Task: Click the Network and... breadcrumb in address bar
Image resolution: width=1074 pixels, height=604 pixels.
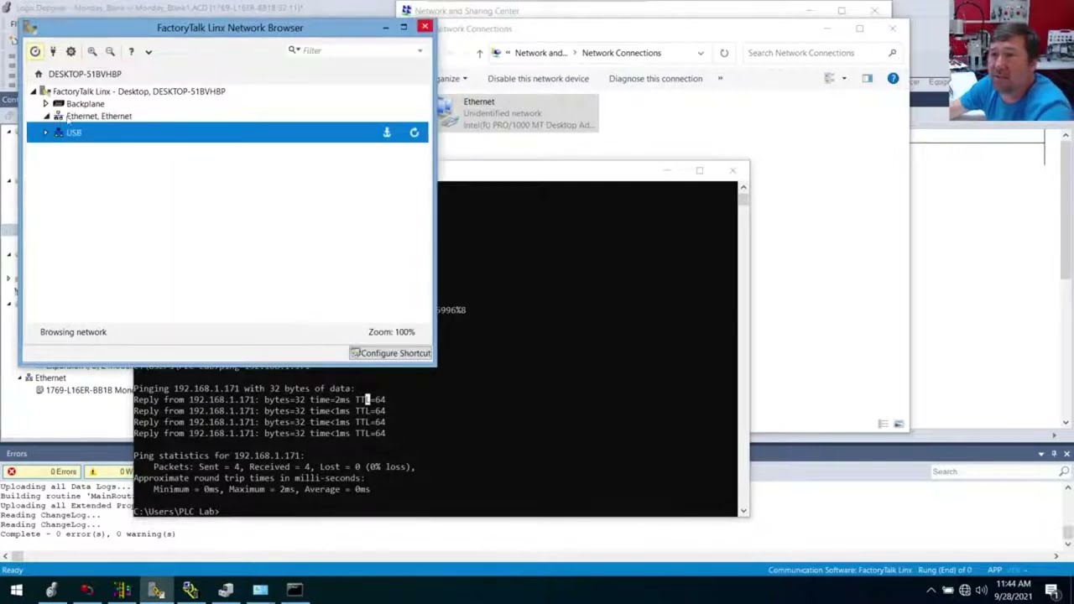Action: pyautogui.click(x=540, y=53)
